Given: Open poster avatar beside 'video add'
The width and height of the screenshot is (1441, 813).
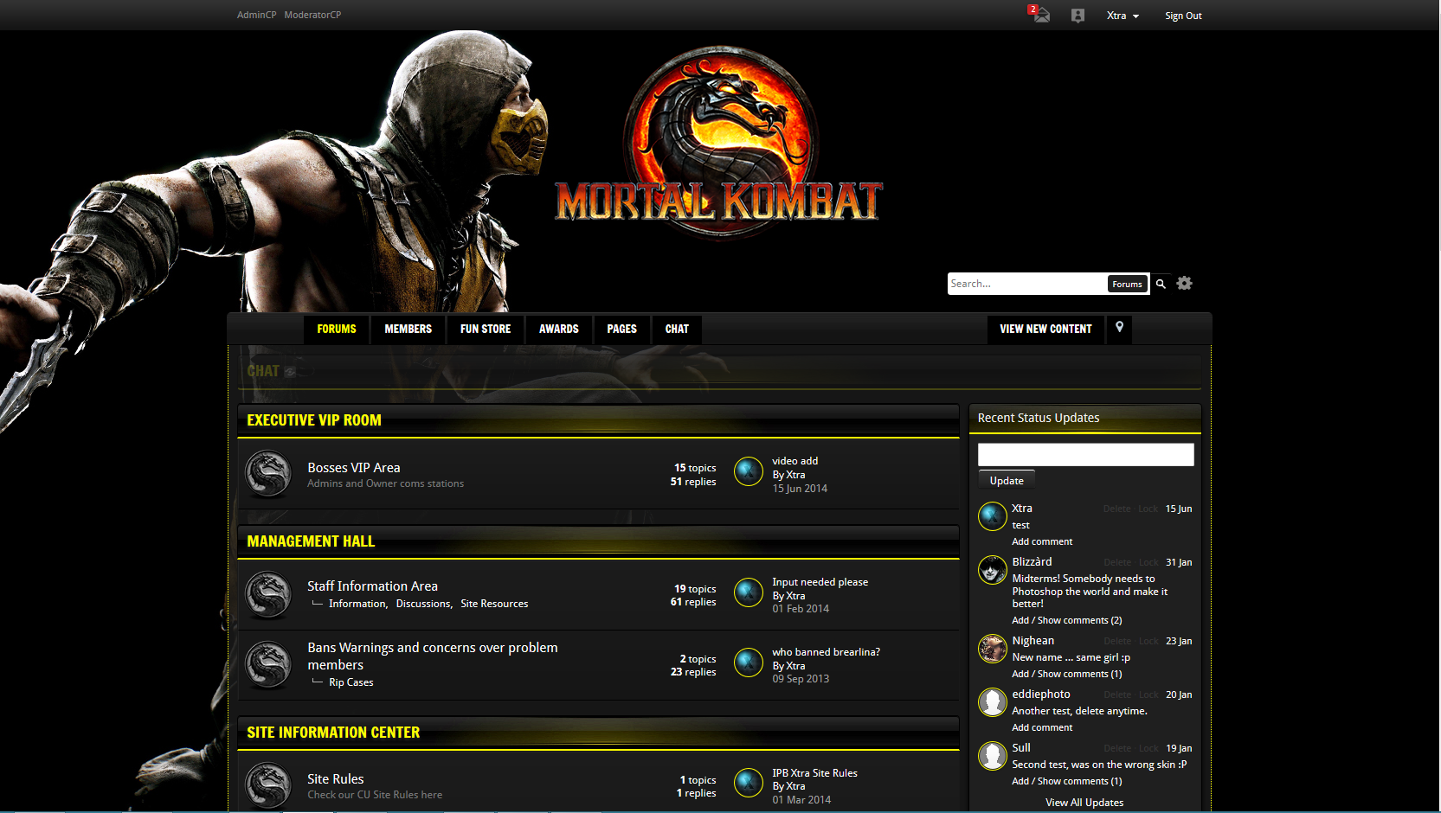Looking at the screenshot, I should (749, 471).
